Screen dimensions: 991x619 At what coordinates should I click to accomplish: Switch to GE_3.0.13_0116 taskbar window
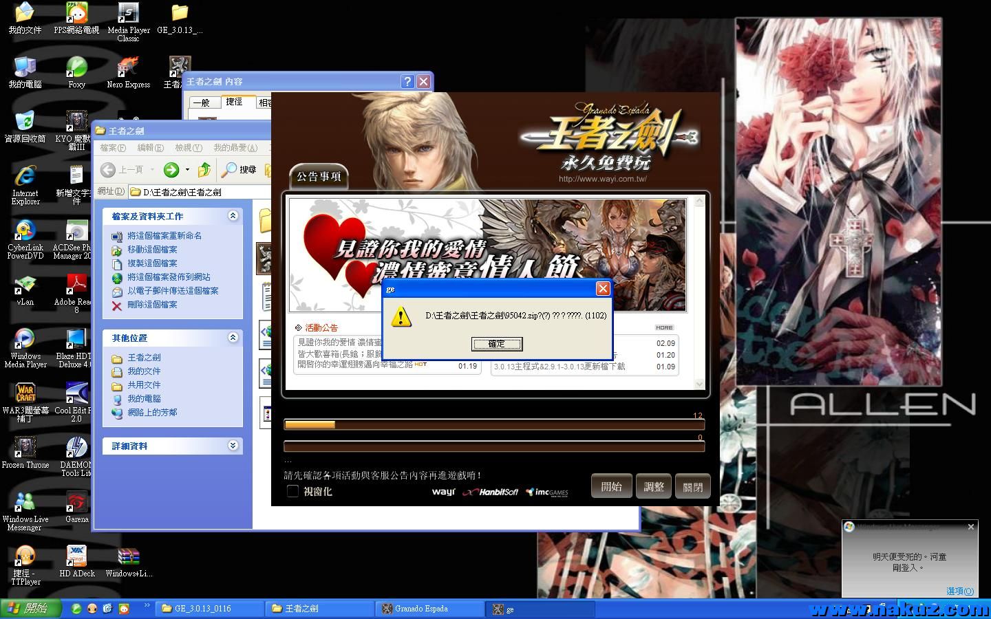coord(209,609)
